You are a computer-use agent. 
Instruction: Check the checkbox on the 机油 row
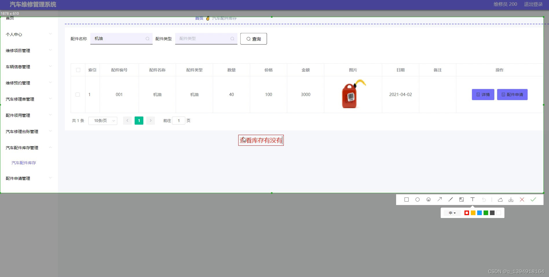tap(78, 95)
